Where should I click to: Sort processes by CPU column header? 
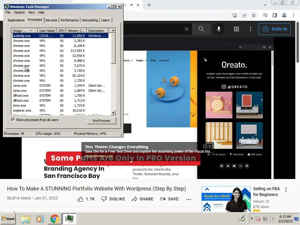click(x=61, y=31)
